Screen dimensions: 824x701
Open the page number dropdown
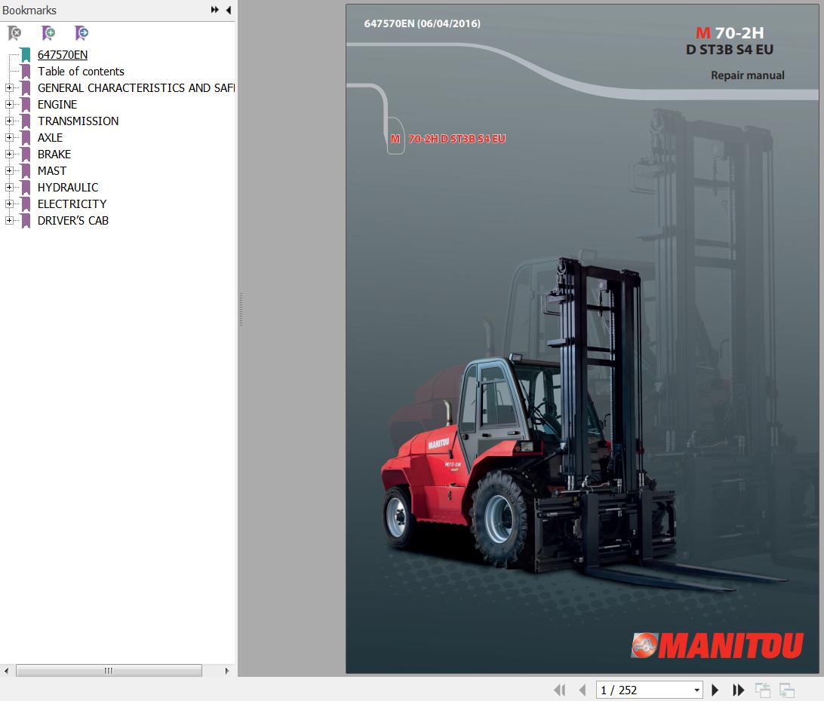(696, 690)
